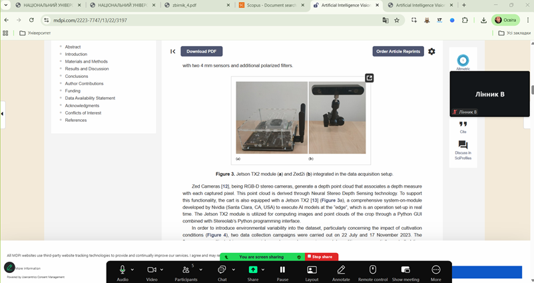Screen dimensions: 534x283
Task: Go to the Conclusions section
Action: pos(77,77)
